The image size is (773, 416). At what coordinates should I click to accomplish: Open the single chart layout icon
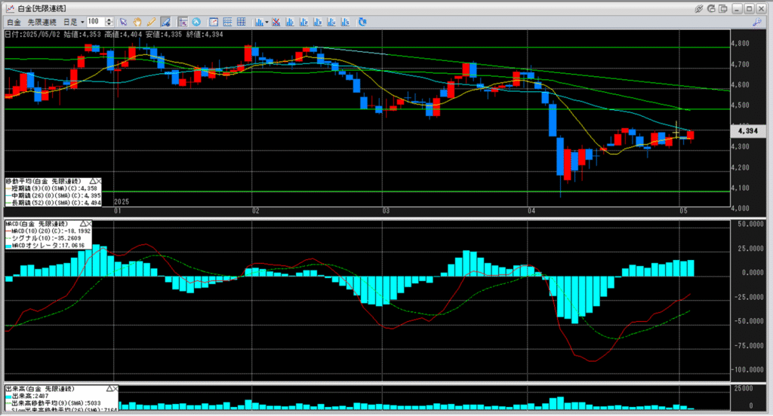click(214, 22)
